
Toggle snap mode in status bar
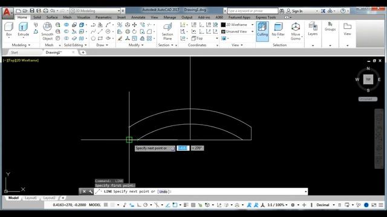pos(113,205)
